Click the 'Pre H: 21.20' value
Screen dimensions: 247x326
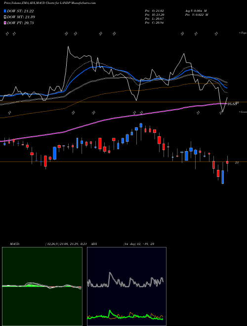click(x=154, y=15)
